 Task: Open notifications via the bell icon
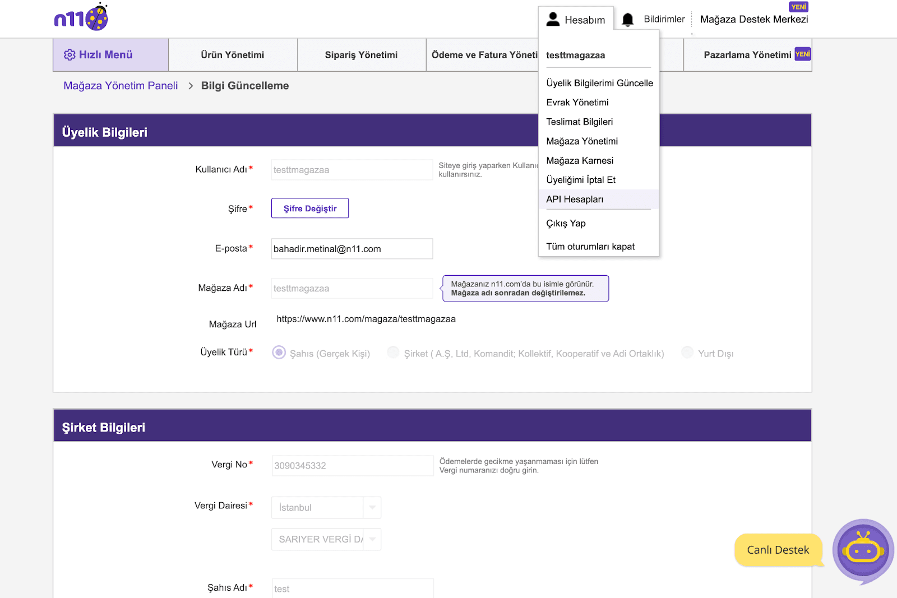pos(628,20)
